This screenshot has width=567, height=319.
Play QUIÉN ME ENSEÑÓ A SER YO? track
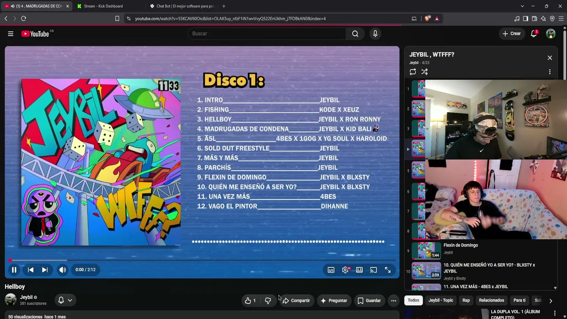pyautogui.click(x=481, y=271)
